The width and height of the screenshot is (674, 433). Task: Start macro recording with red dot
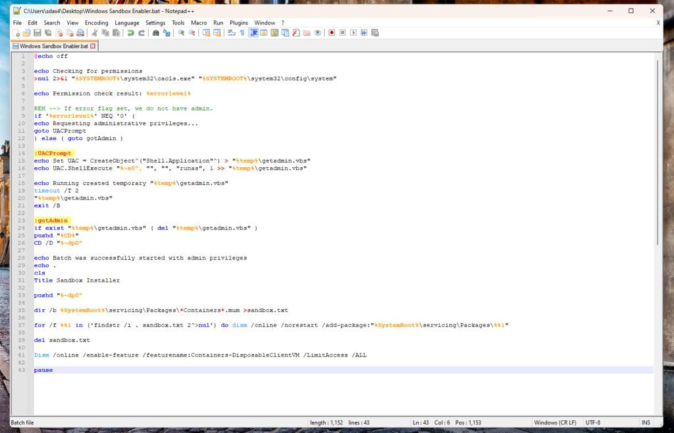pyautogui.click(x=332, y=33)
